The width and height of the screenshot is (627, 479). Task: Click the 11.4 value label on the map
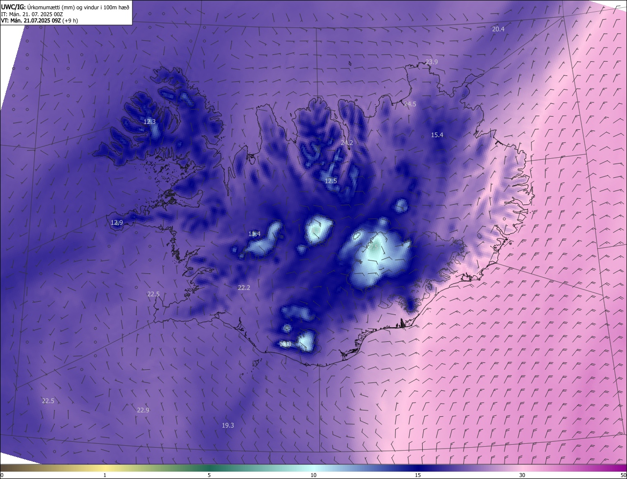(x=254, y=234)
